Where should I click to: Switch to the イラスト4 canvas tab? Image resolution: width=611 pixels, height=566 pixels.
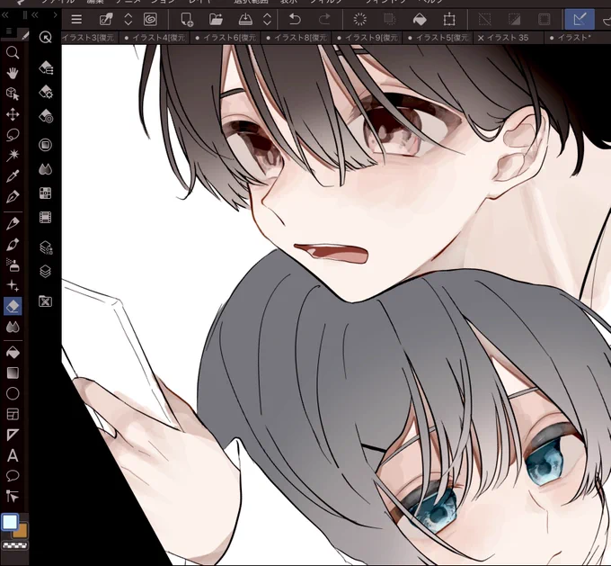[x=155, y=38]
